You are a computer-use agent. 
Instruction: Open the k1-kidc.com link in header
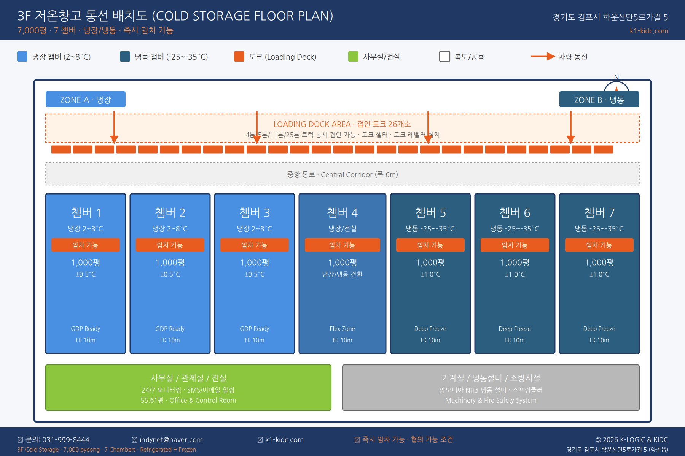649,31
